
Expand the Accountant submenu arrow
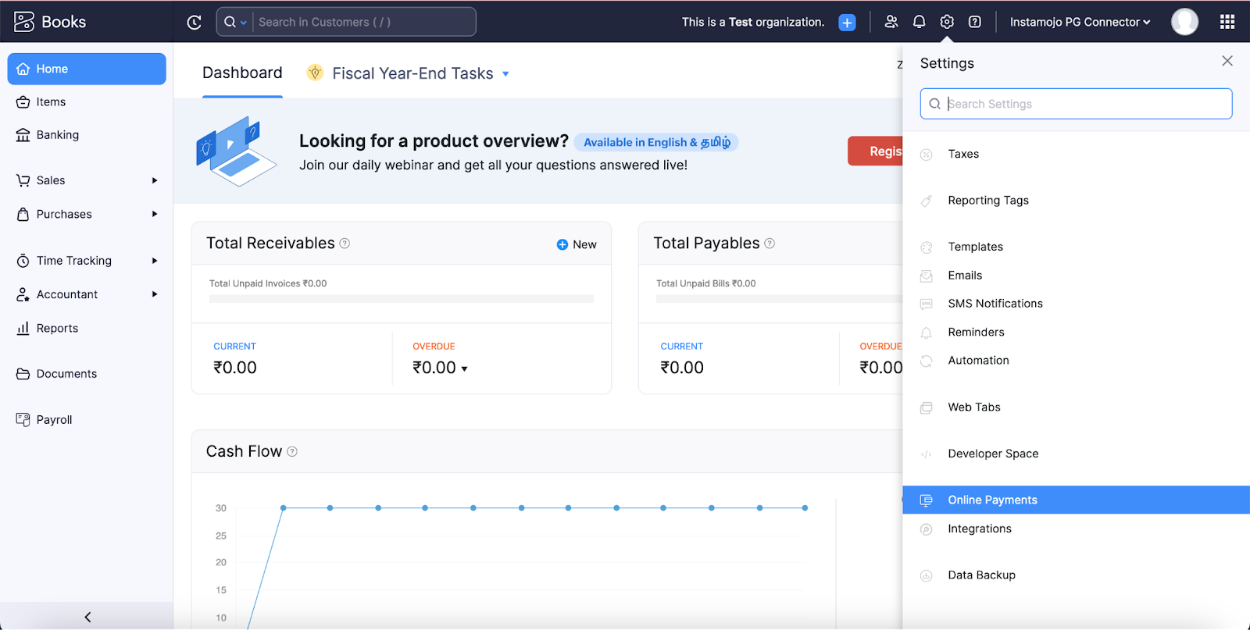coord(155,294)
